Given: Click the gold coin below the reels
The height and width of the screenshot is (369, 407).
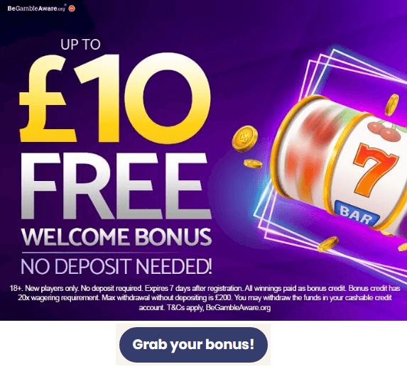Looking at the screenshot, I should point(328,243).
